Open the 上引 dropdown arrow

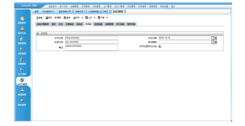tap(94, 18)
